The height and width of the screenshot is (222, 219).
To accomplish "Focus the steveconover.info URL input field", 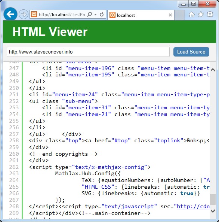I will pos(88,52).
